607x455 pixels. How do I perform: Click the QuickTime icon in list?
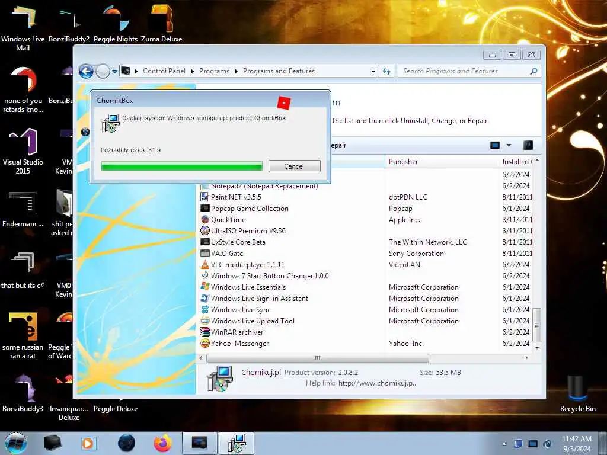click(205, 219)
